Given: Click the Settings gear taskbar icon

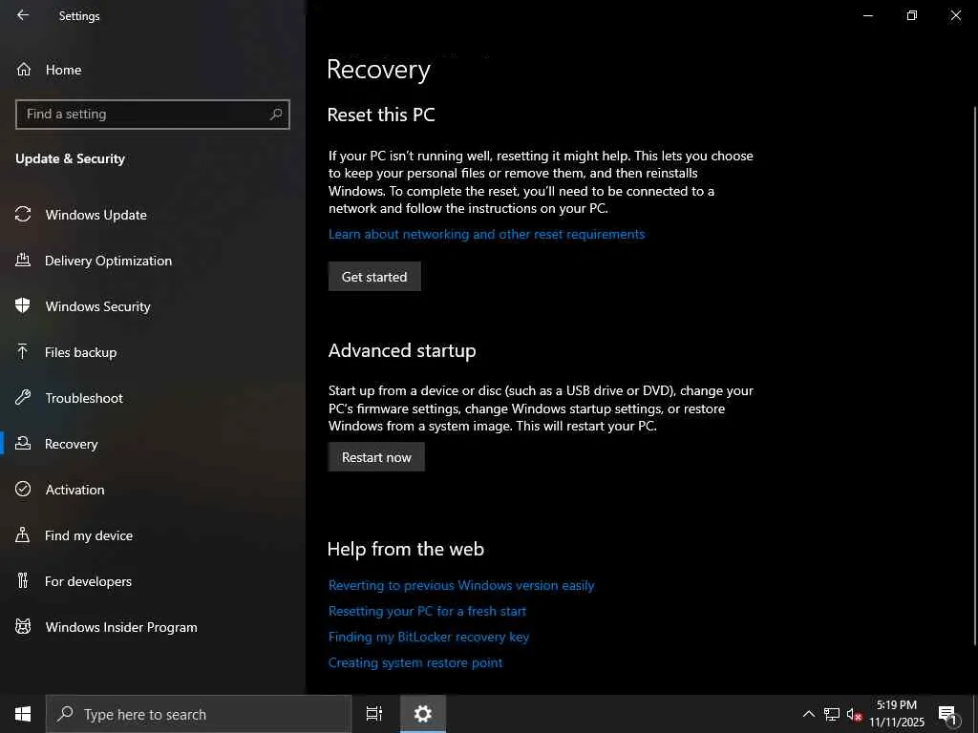Looking at the screenshot, I should click(x=423, y=714).
